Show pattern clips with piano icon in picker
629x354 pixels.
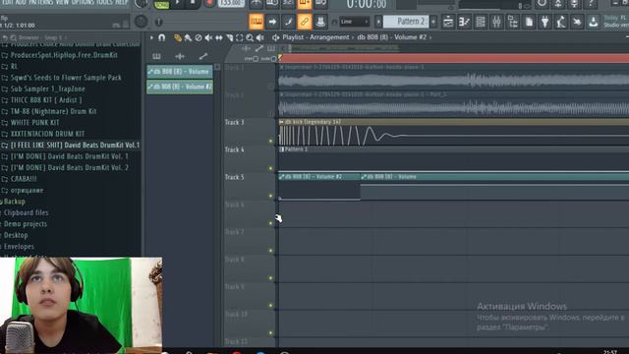coord(156,56)
